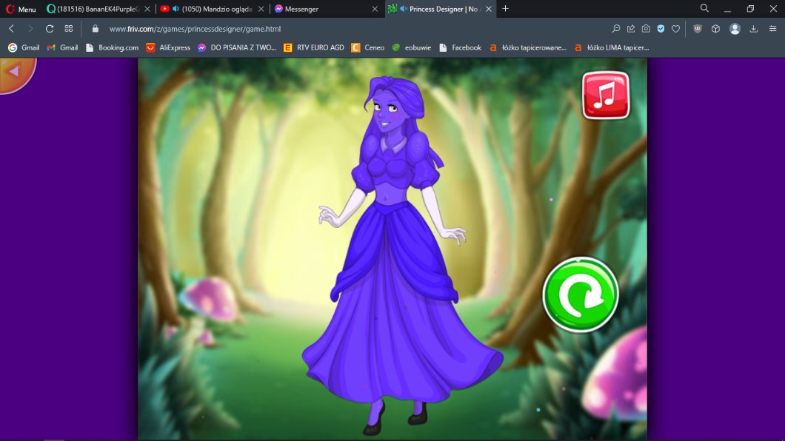Open the tab search magnifier
785x441 pixels.
coord(704,8)
